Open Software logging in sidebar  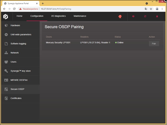tap(20, 44)
